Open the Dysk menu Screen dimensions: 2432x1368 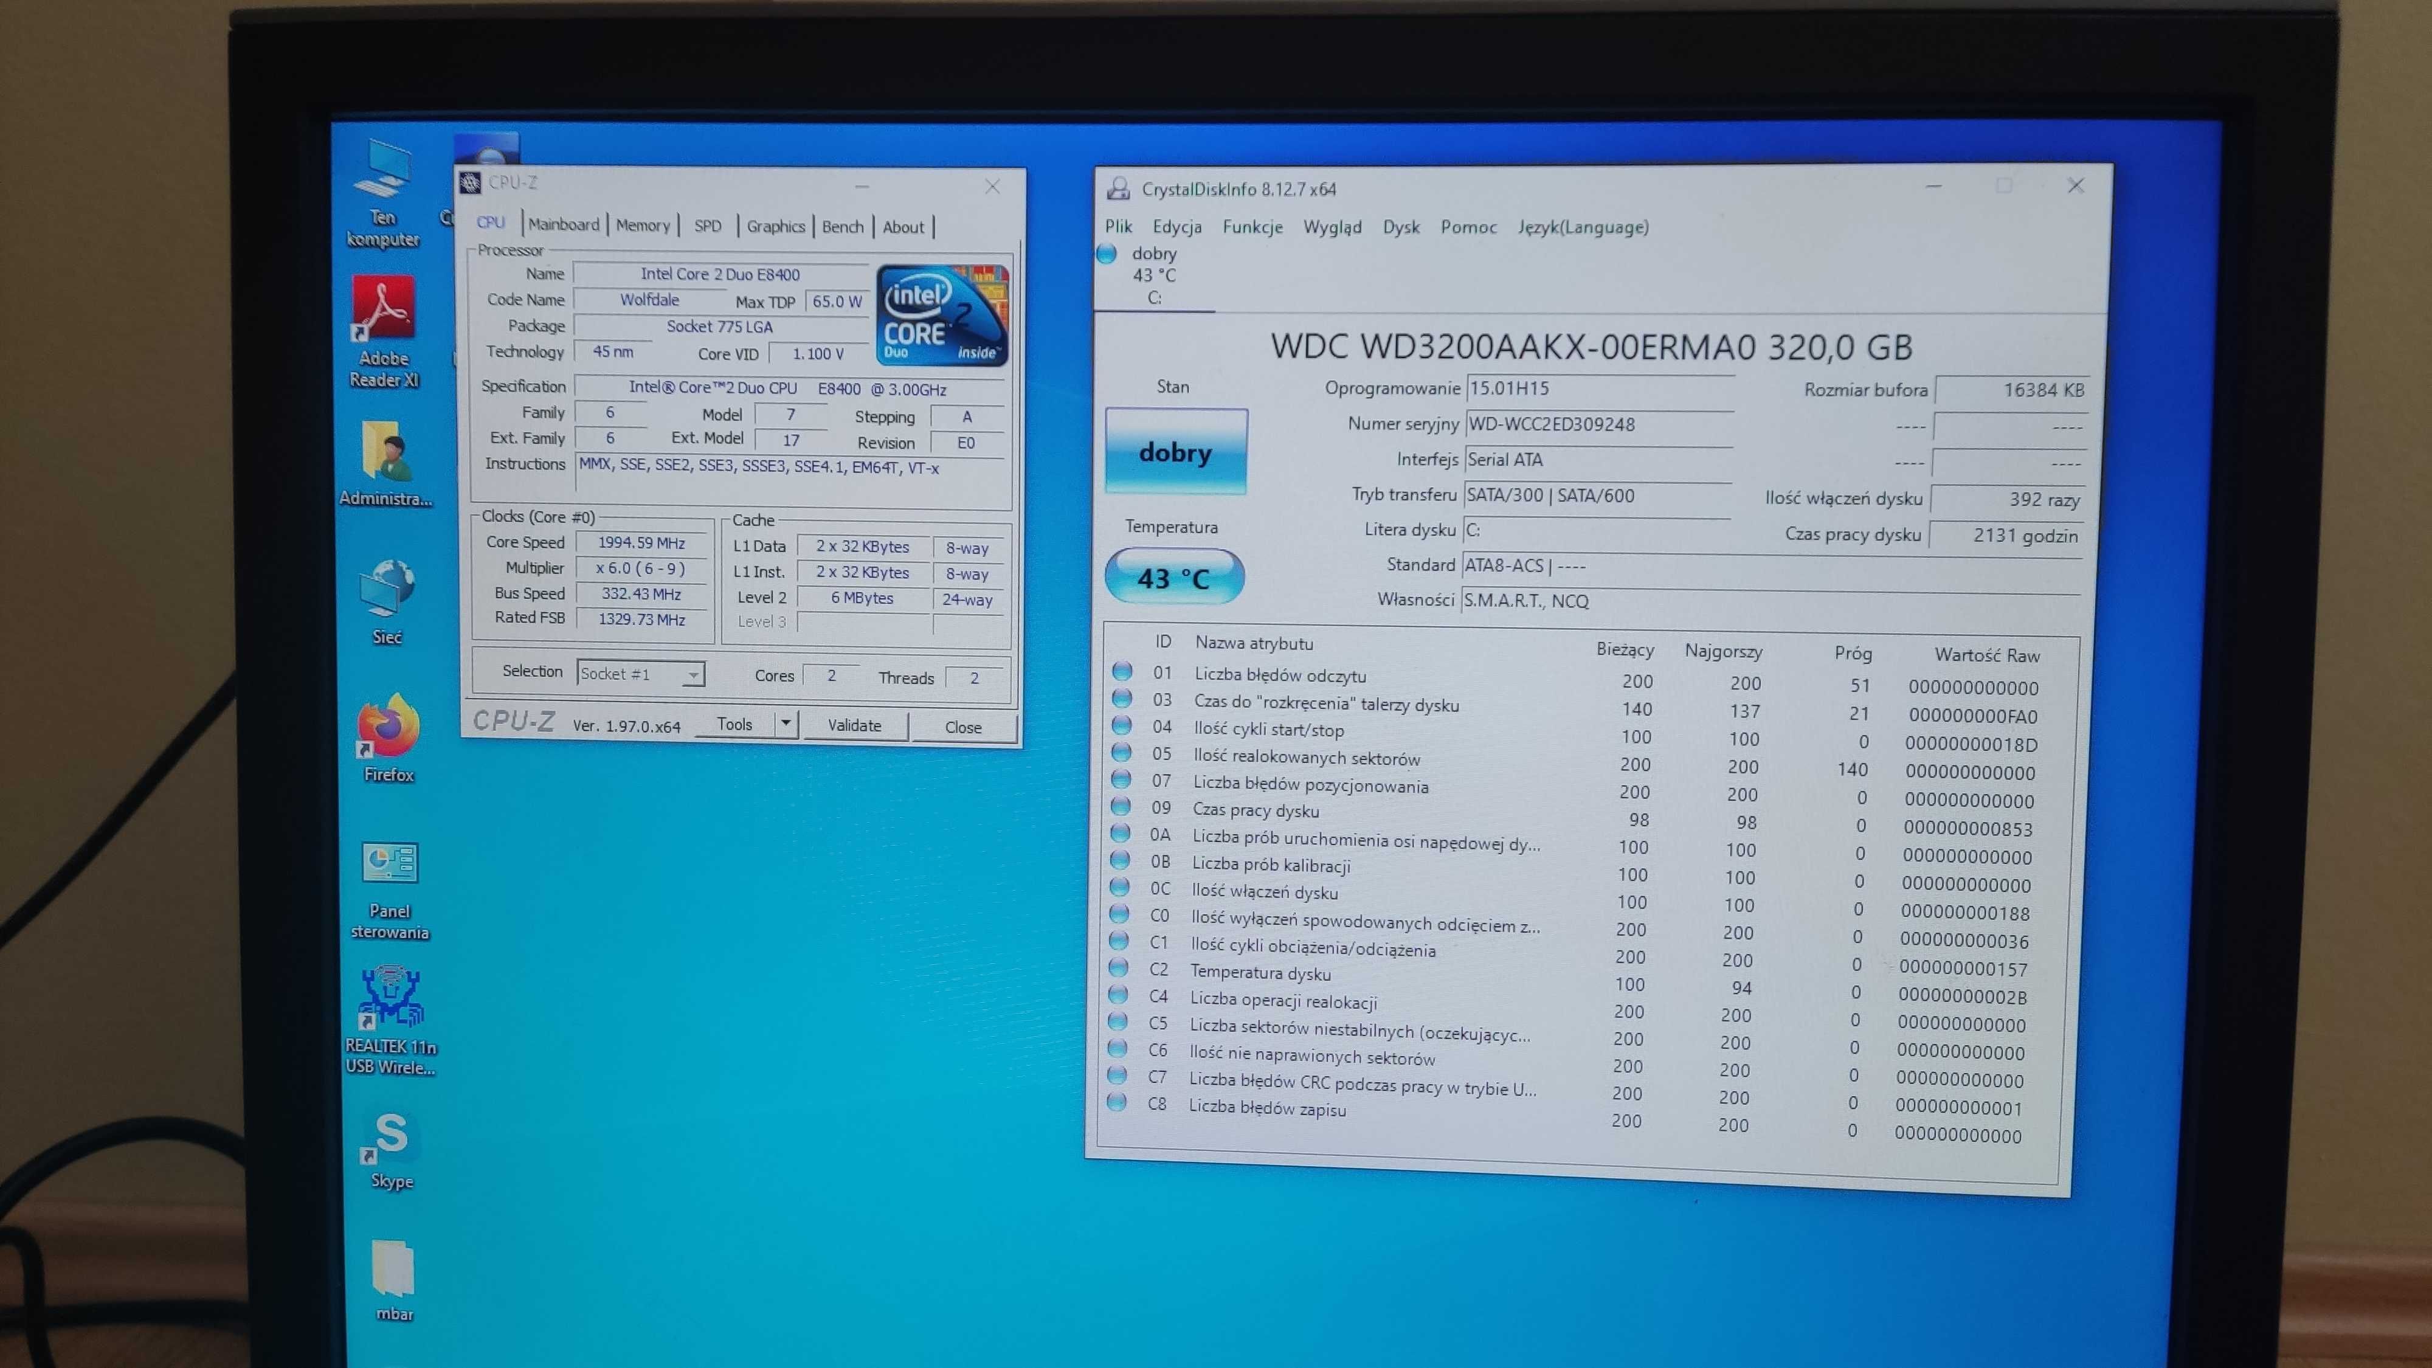click(1401, 227)
